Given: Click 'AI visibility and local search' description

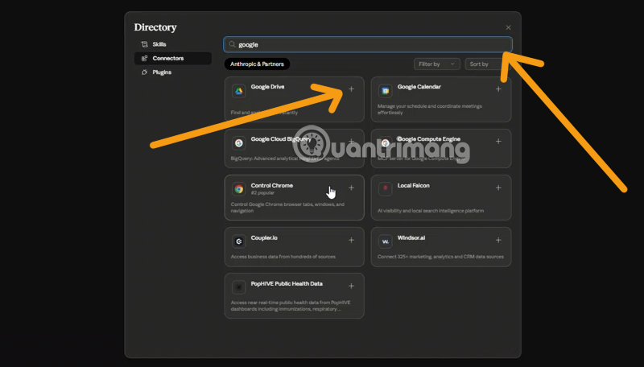Looking at the screenshot, I should 431,211.
